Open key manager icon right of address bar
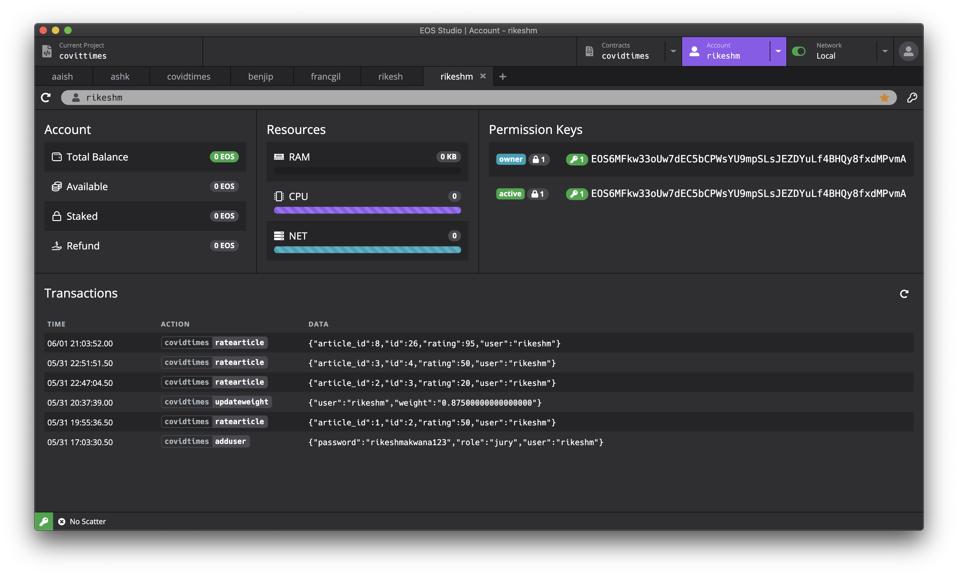The image size is (958, 576). point(912,98)
